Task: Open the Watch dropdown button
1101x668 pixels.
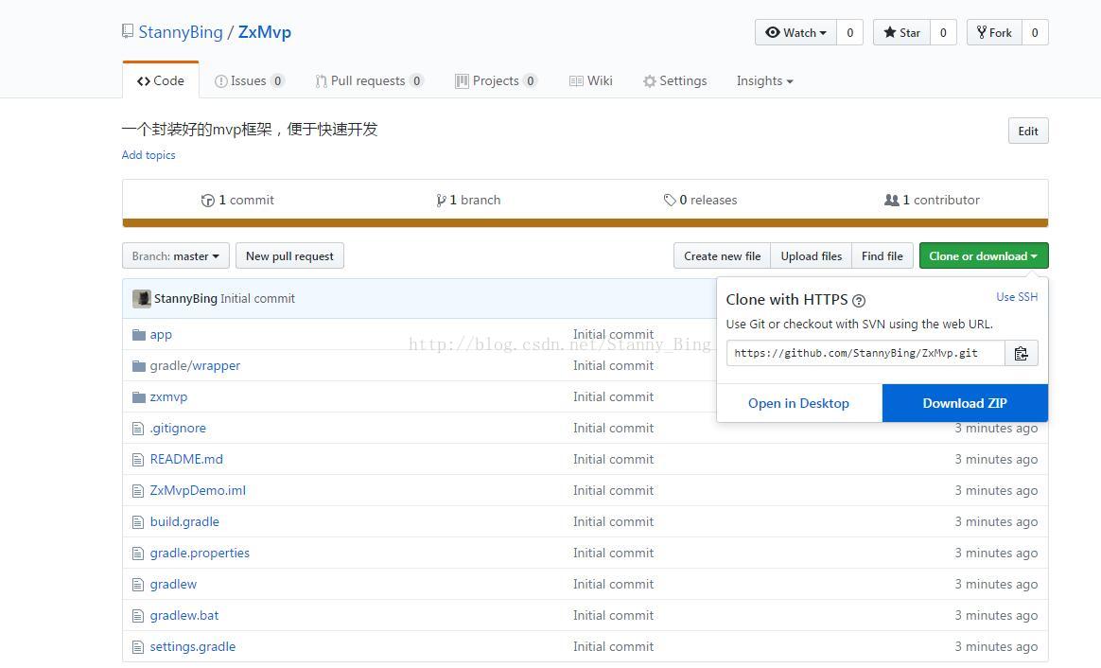Action: (795, 32)
